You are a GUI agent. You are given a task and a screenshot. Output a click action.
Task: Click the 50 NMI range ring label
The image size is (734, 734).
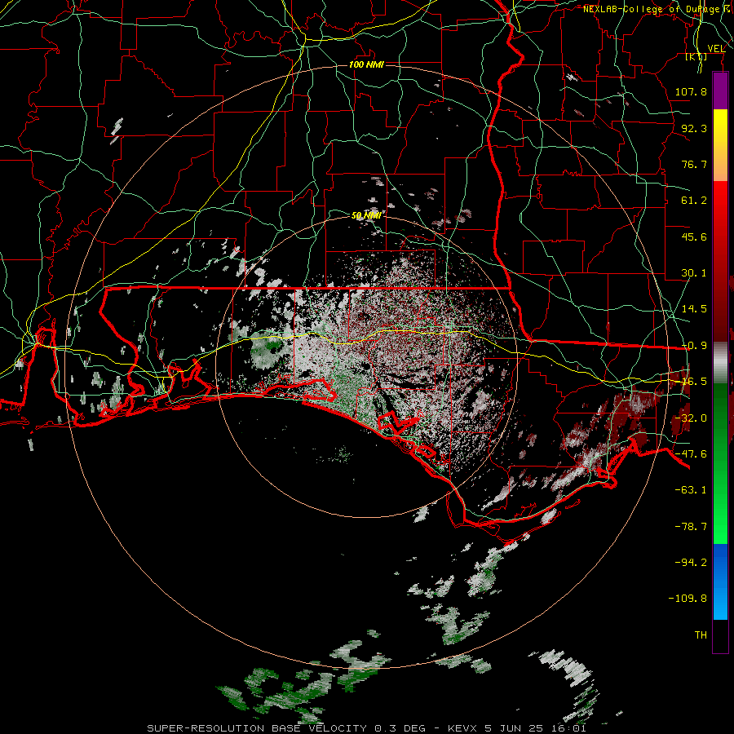tap(366, 215)
